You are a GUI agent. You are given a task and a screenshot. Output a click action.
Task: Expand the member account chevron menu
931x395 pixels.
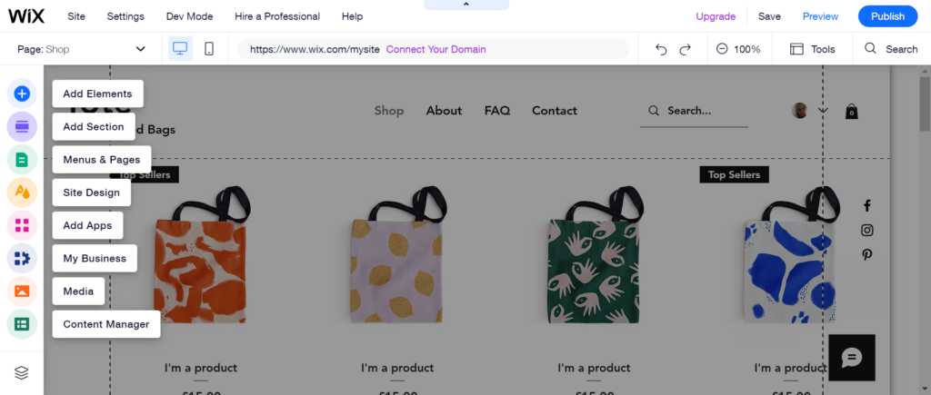824,111
